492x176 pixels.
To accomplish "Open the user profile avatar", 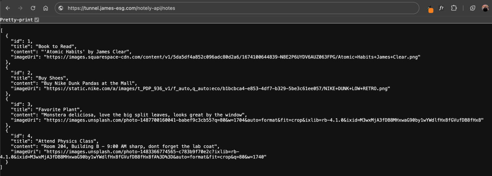I will pos(485,8).
